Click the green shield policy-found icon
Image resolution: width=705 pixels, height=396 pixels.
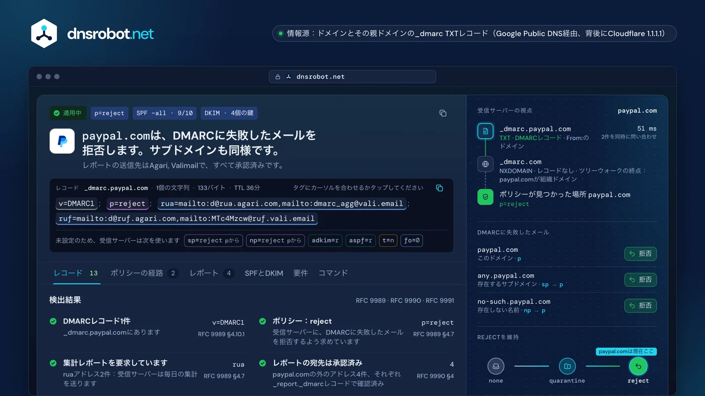pos(485,197)
